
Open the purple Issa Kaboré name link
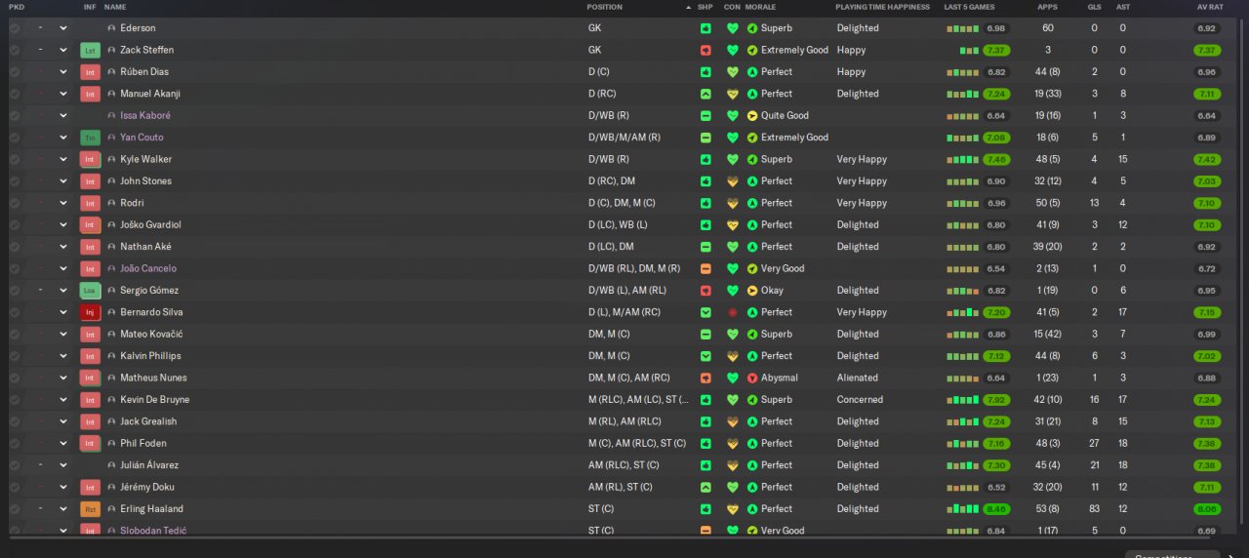pos(145,115)
